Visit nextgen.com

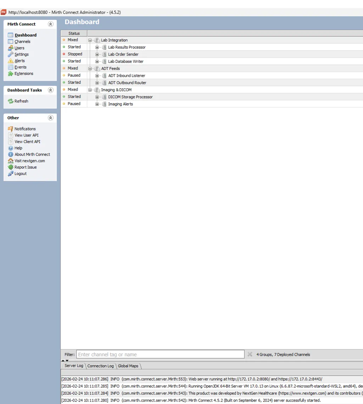point(29,161)
